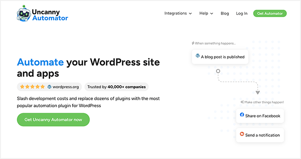Click the WordPress icon beside wordpress.org
301x159 pixels.
point(49,87)
